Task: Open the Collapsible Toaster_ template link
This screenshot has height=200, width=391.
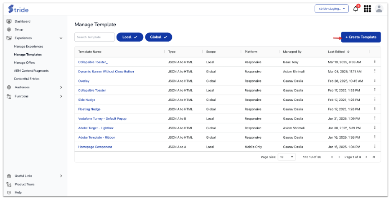Action: pos(93,62)
